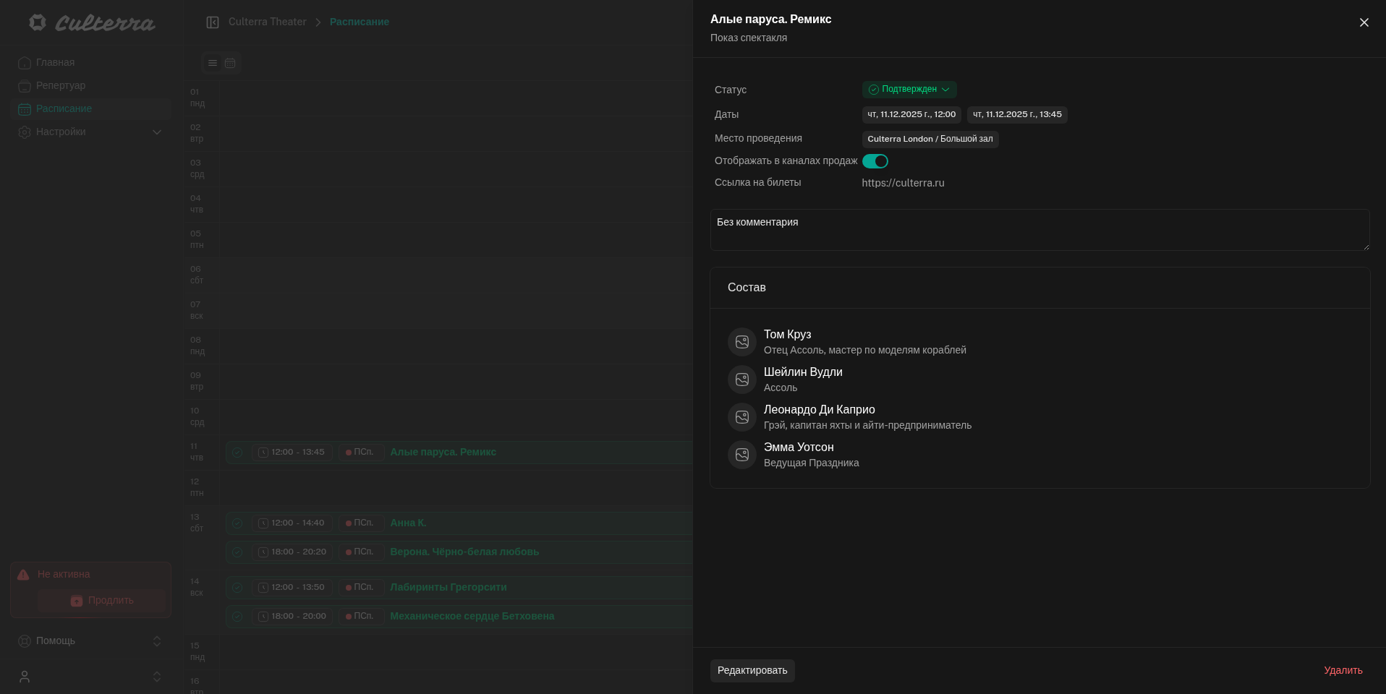Image resolution: width=1386 pixels, height=694 pixels.
Task: Toggle the sales channels display switch
Action: (x=875, y=161)
